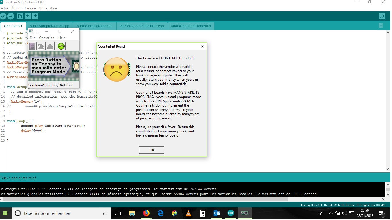392x220 pixels.
Task: Click OK in the Counterfeit Board dialog
Action: [x=152, y=150]
